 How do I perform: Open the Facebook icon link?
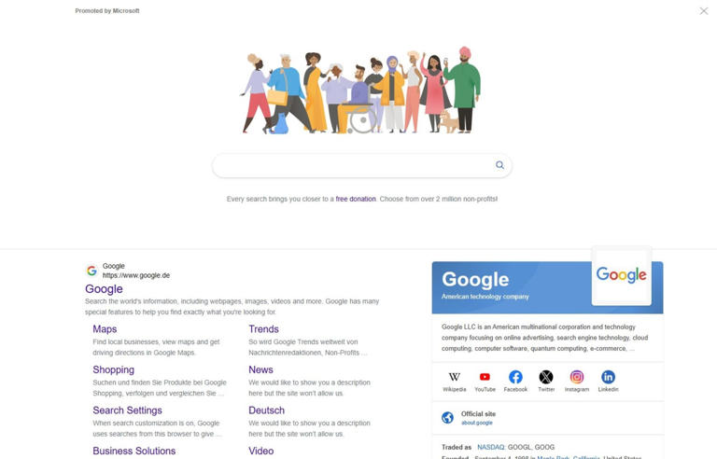coord(515,377)
